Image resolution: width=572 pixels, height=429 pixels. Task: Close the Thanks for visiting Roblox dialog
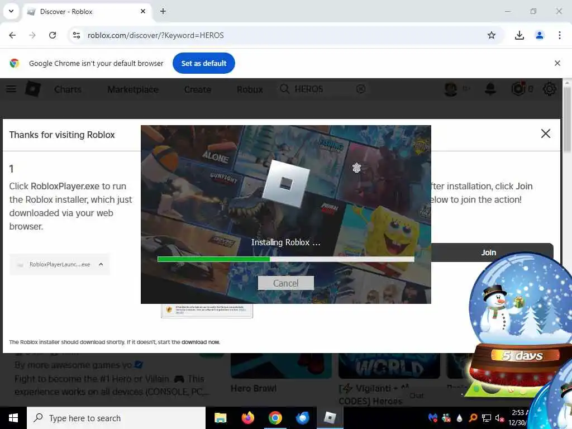pos(545,134)
